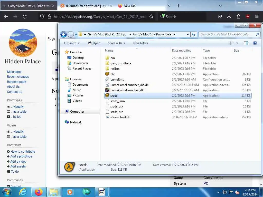This screenshot has width=263, height=197.
Task: Open the Organize menu
Action: (72, 43)
